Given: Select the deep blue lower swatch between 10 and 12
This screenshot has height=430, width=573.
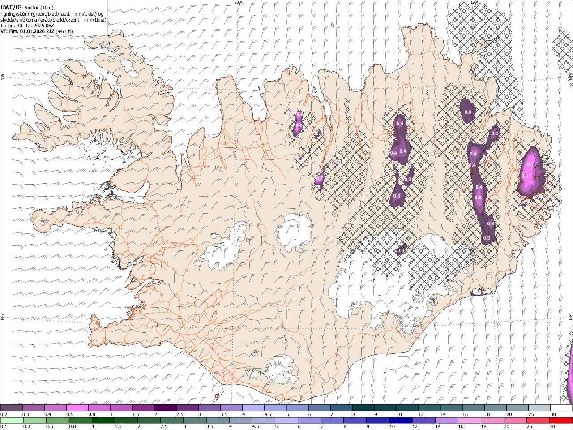Looking at the screenshot, I should 400,421.
